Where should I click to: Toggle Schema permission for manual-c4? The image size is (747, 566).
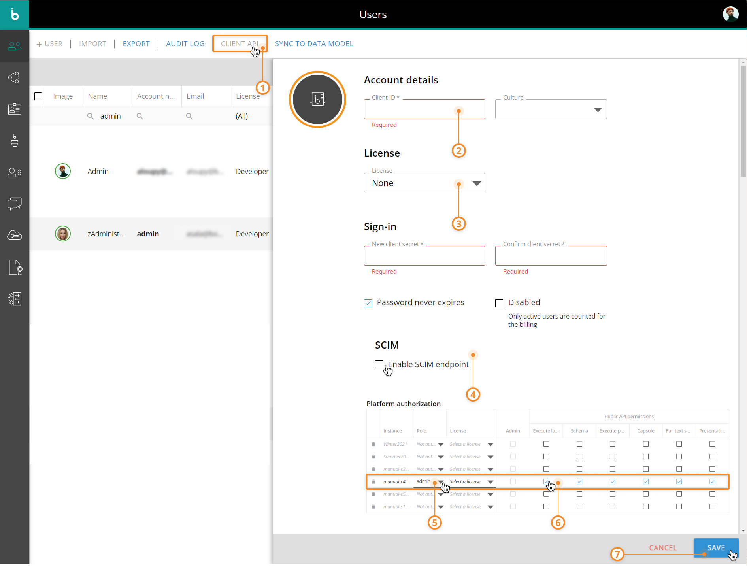[x=579, y=481]
